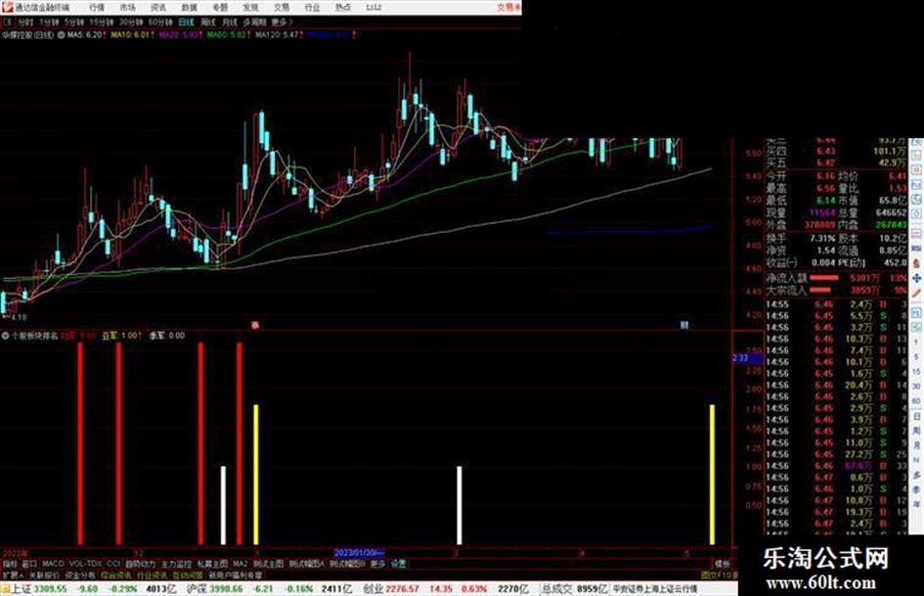
Task: Switch sidebar period to 5 minute
Action: [x=916, y=358]
